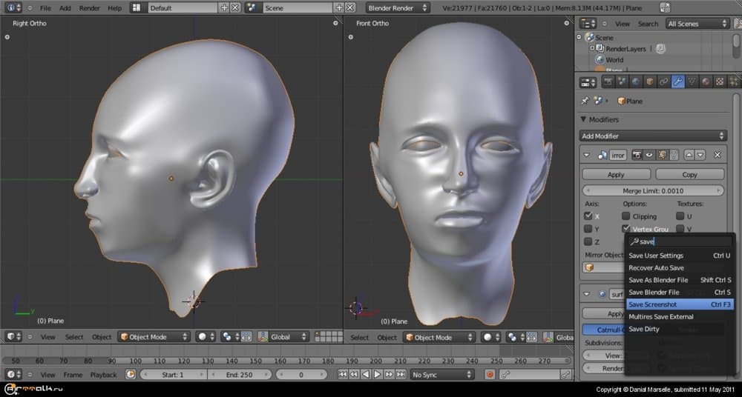The height and width of the screenshot is (397, 742).
Task: Open the Blender Render engine dropdown
Action: (x=398, y=7)
